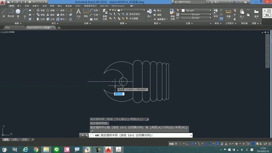Open Layer Properties manager icon
Image resolution: width=272 pixels, height=153 pixels.
(105, 12)
